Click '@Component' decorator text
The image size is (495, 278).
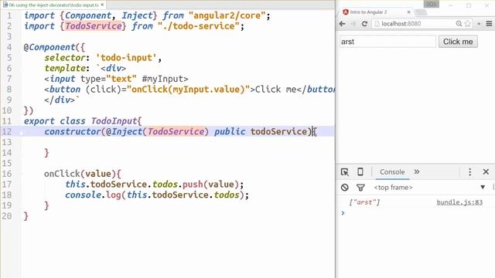click(49, 47)
